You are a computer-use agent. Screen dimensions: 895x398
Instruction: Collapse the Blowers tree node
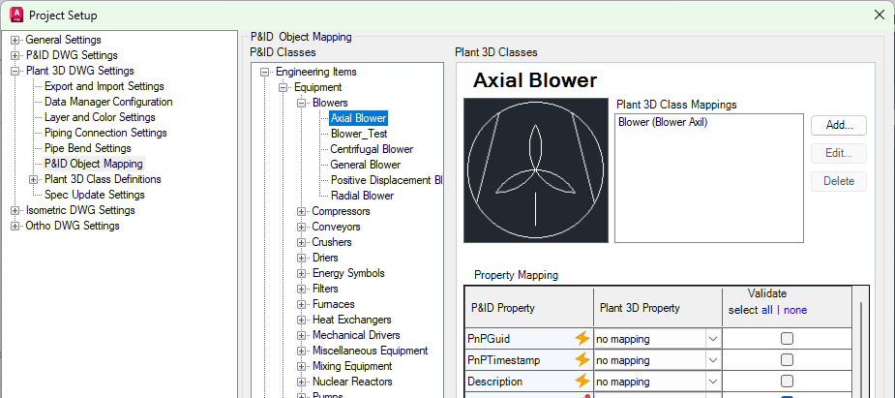point(302,103)
